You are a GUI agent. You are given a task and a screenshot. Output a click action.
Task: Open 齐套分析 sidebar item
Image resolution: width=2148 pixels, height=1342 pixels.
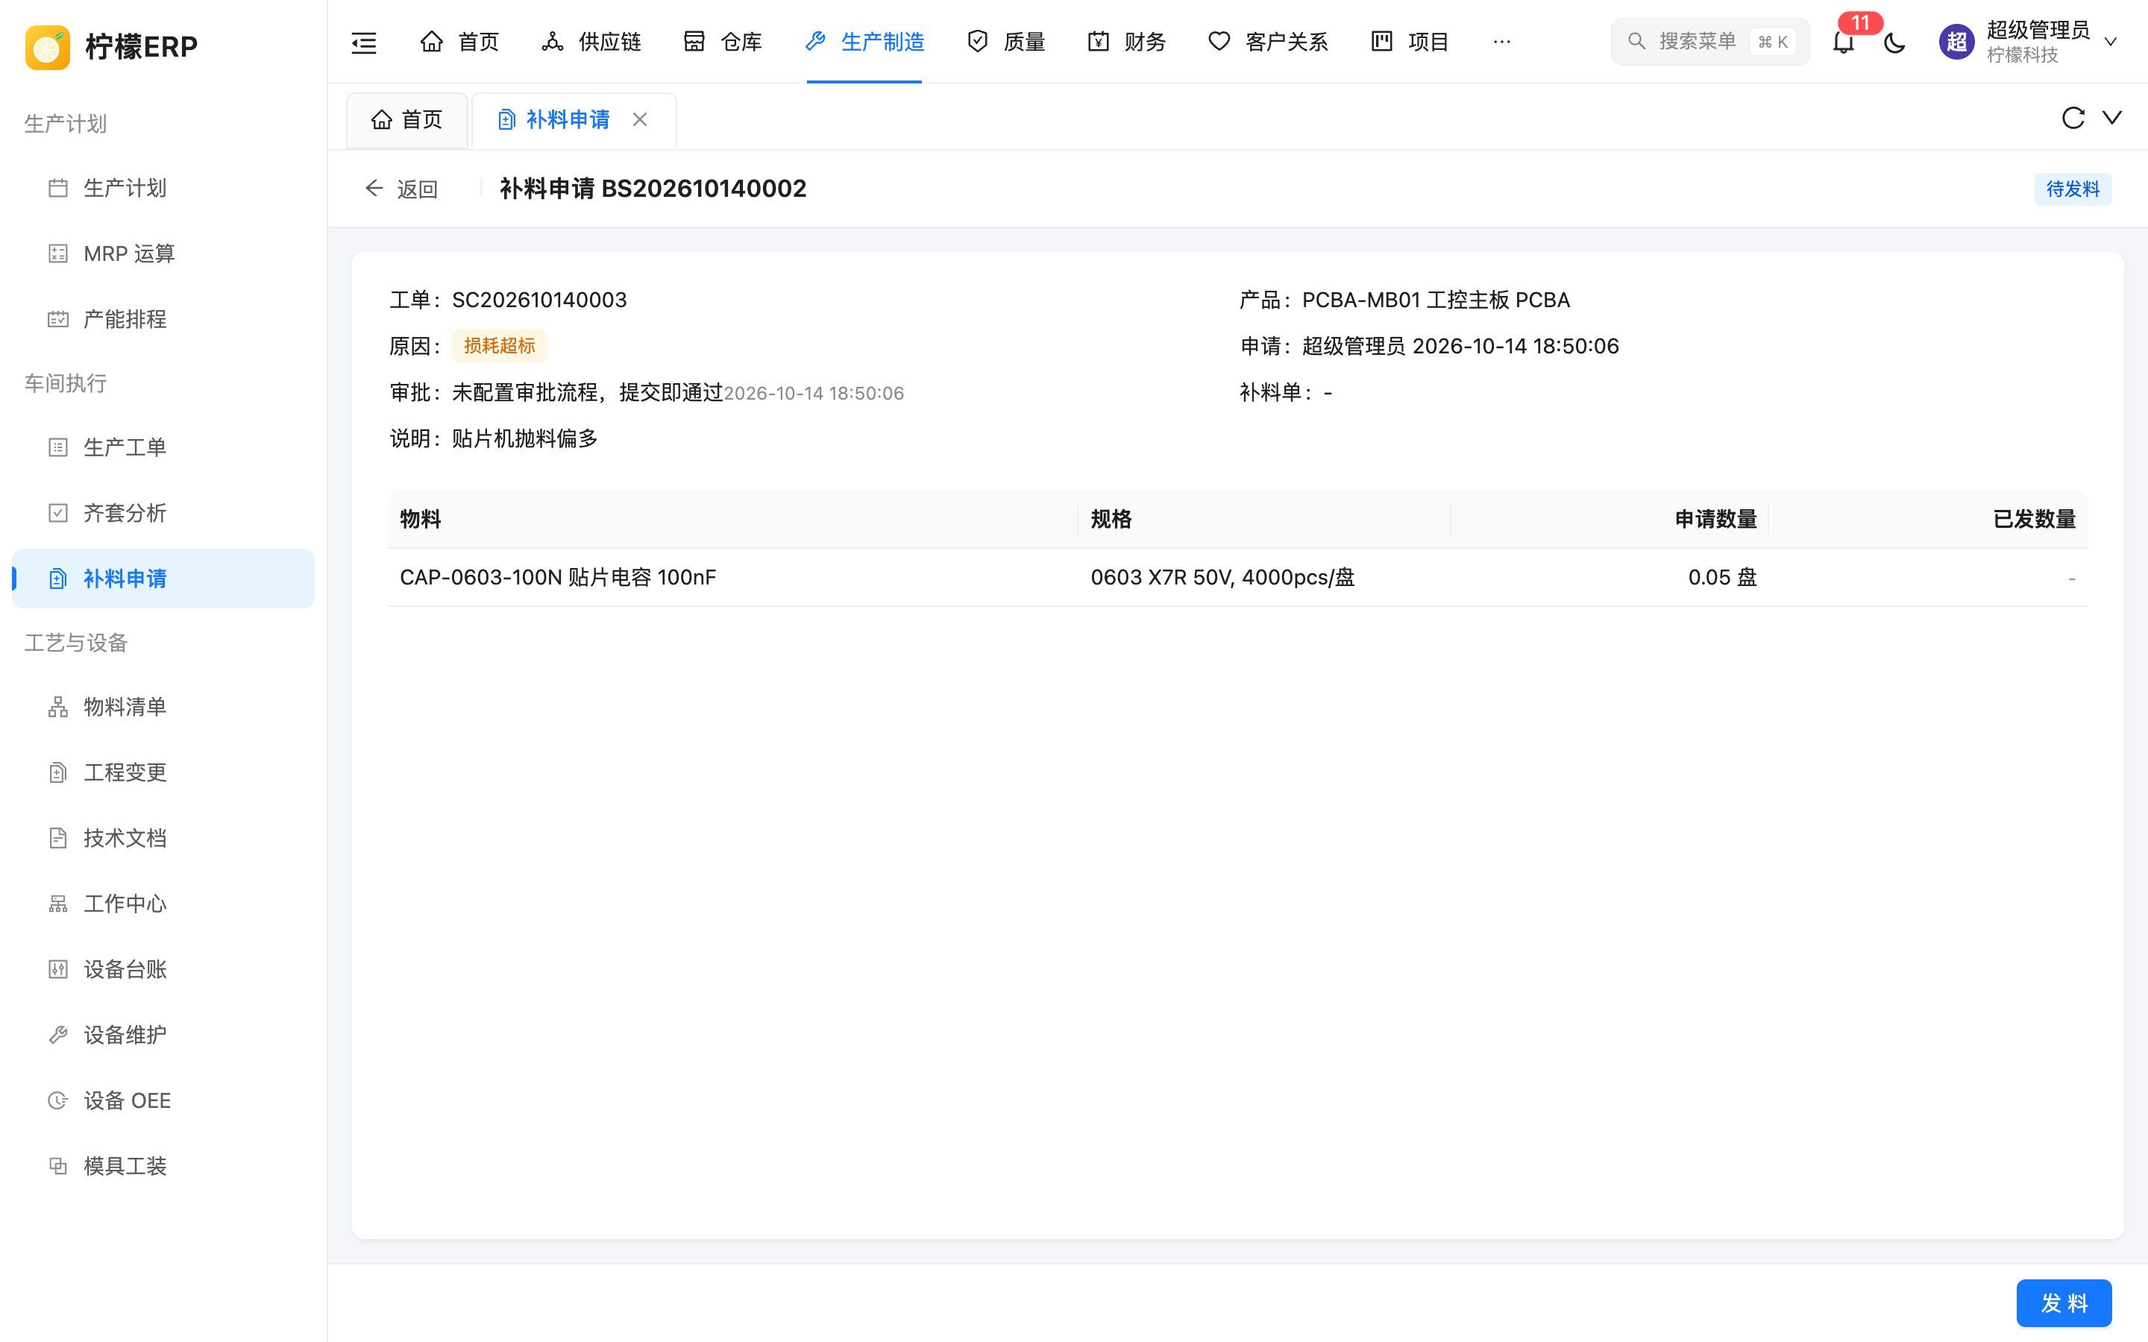click(x=163, y=513)
